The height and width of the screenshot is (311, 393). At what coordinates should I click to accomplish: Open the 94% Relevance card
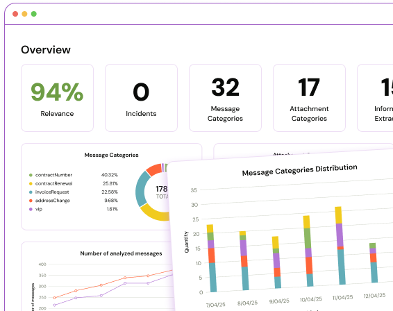pos(57,98)
